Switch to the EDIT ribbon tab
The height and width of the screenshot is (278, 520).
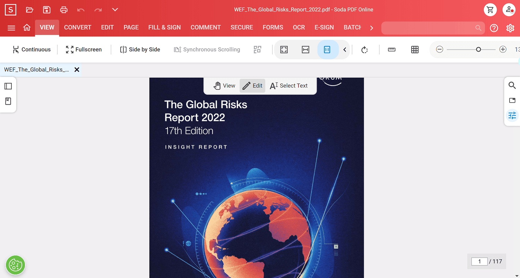click(107, 27)
